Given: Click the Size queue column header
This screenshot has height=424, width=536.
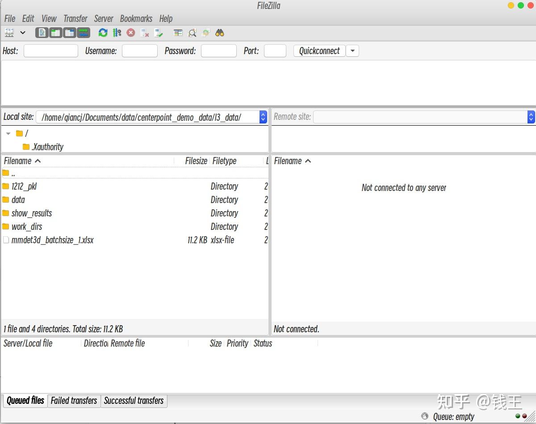Looking at the screenshot, I should (x=216, y=343).
